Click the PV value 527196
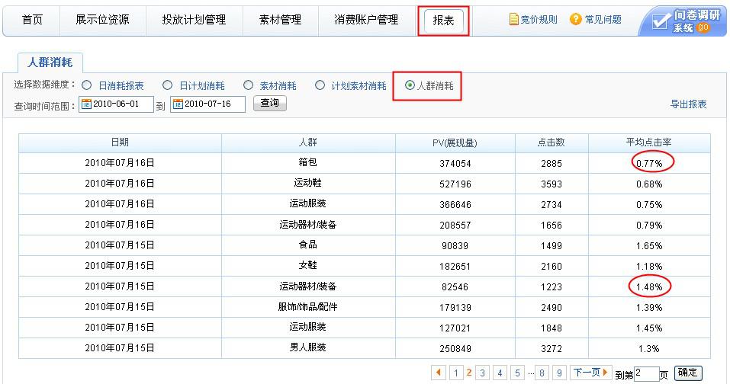730x384 pixels. tap(455, 184)
